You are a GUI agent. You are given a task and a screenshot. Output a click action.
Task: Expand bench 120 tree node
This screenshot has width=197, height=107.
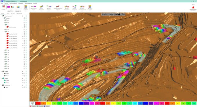coord(5,50)
